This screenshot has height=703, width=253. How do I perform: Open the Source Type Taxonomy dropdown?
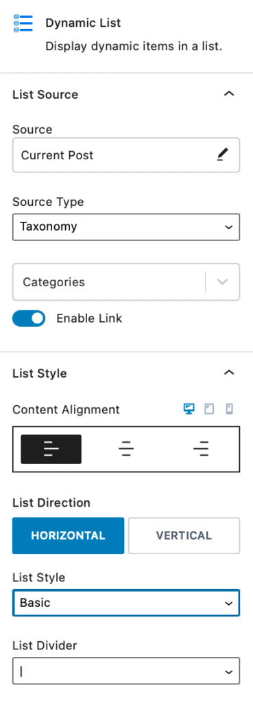pos(126,227)
